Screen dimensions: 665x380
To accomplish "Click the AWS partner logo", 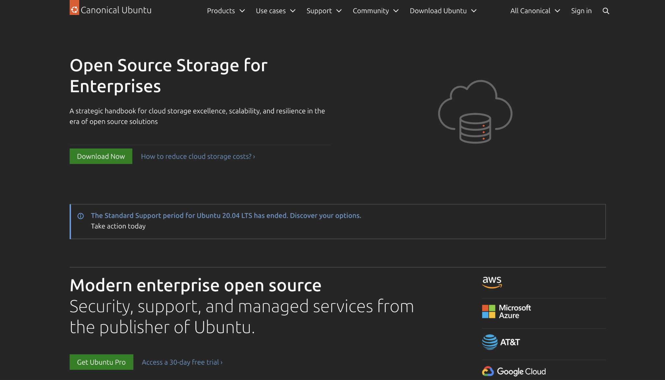I will (x=492, y=282).
